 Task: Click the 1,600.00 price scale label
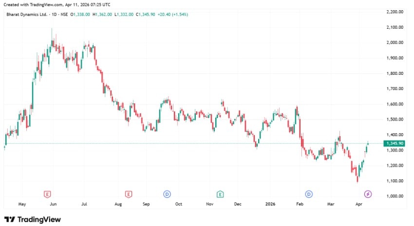(395, 104)
